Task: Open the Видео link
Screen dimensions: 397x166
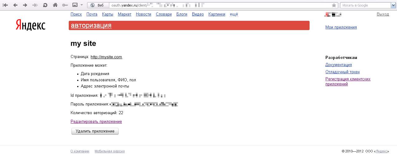Action: pos(198,14)
